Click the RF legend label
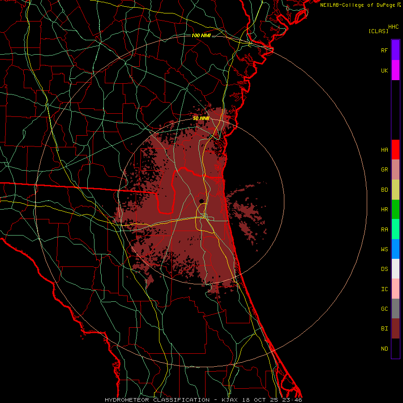 [384, 50]
